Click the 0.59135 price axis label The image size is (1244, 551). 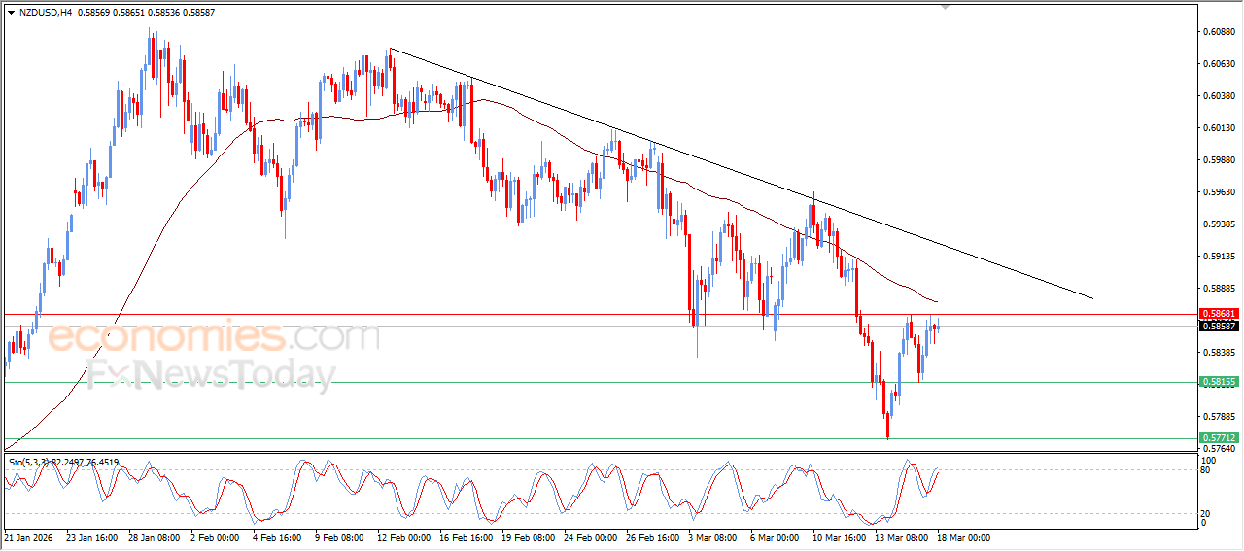click(x=1219, y=257)
